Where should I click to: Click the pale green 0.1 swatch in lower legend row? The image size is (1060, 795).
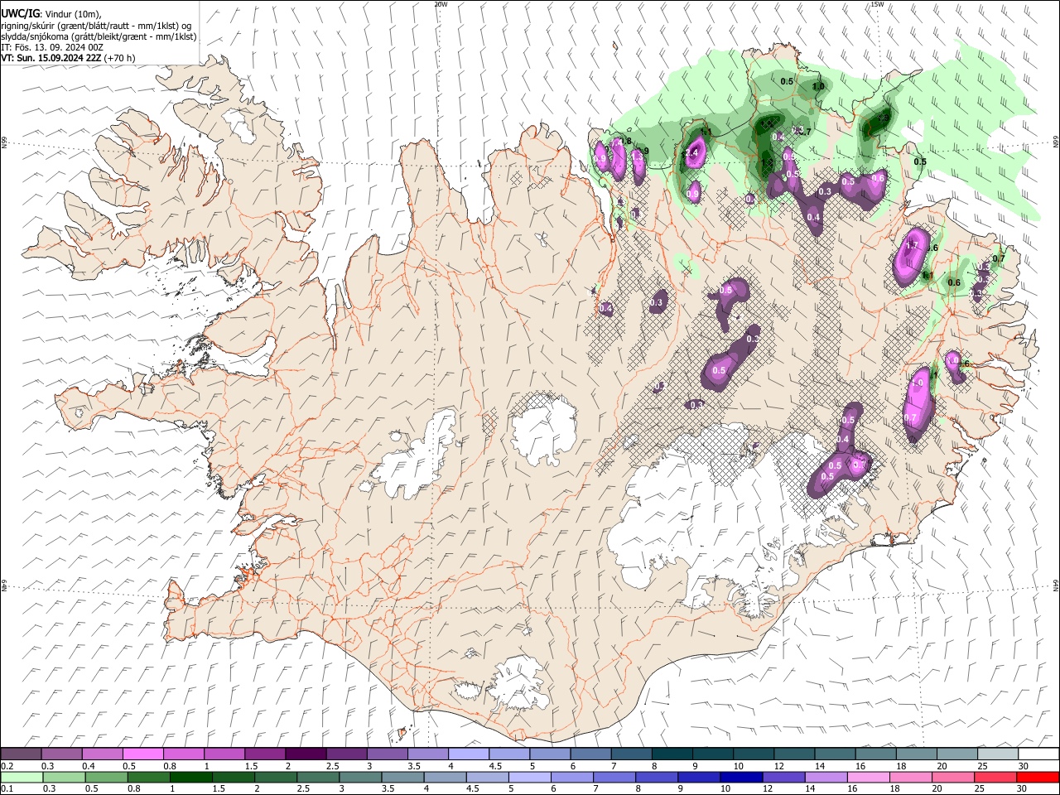(21, 777)
